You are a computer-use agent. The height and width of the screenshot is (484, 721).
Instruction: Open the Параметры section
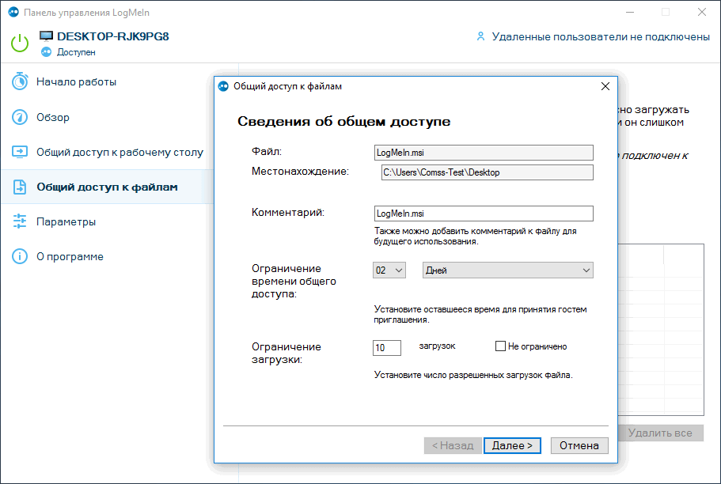(x=66, y=222)
